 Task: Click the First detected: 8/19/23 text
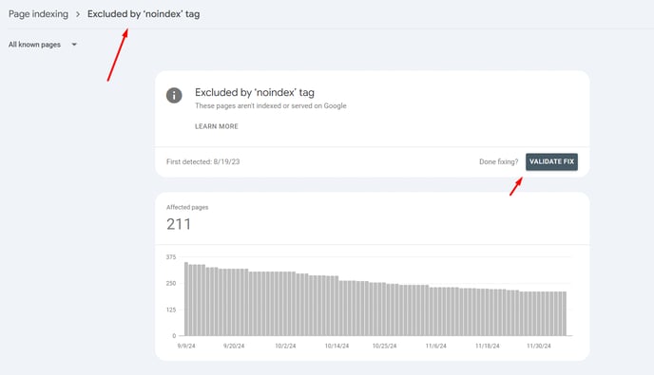(202, 161)
